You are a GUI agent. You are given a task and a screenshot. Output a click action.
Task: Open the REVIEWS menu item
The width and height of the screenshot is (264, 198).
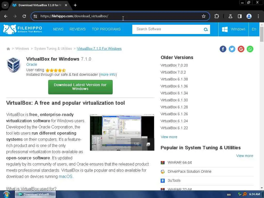coord(78,29)
